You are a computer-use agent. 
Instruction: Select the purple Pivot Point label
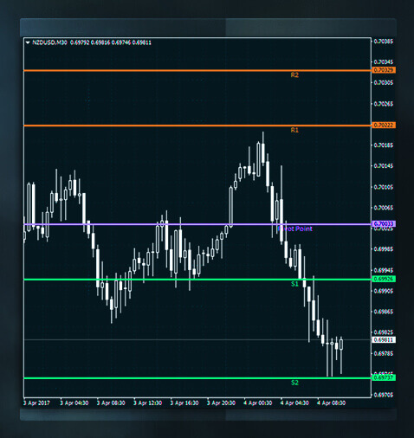294,229
